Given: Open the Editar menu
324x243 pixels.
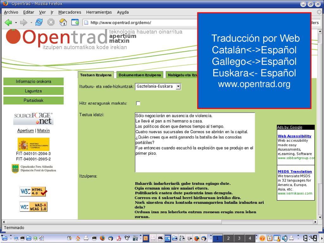Looking at the screenshot, I should 28,12.
